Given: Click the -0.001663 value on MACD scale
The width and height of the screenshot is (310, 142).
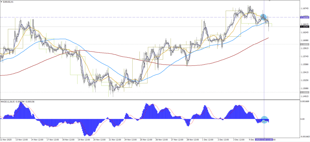Looking at the screenshot, I should pos(304,137).
